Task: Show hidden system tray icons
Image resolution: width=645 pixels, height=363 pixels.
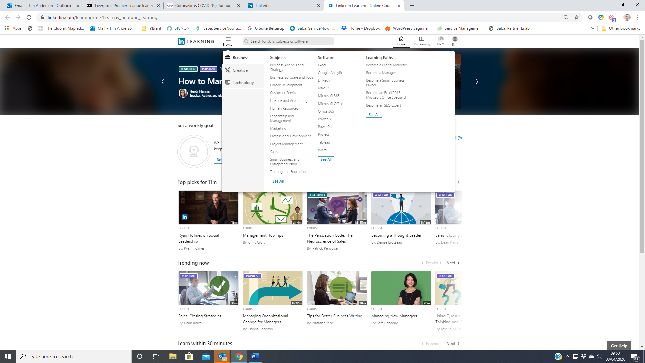Action: pos(567,356)
